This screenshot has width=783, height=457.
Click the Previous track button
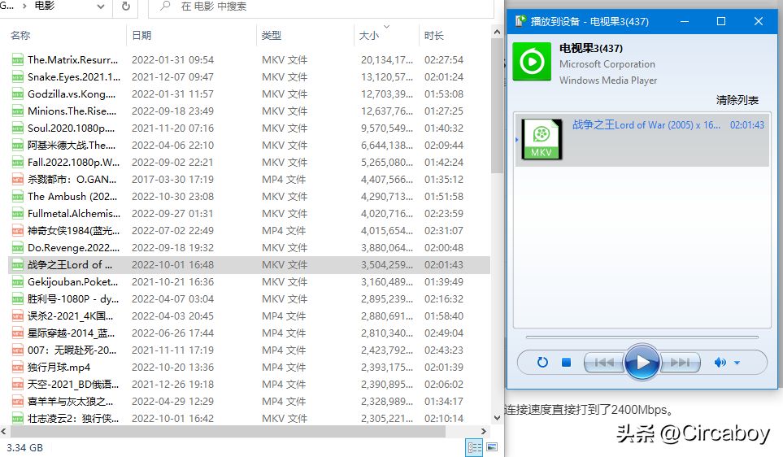tap(604, 363)
